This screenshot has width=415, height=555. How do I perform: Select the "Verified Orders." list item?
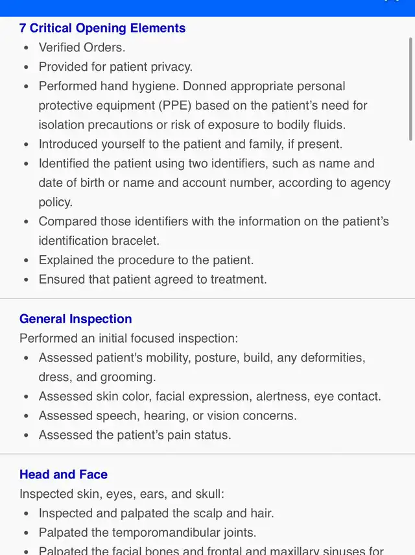click(x=82, y=47)
